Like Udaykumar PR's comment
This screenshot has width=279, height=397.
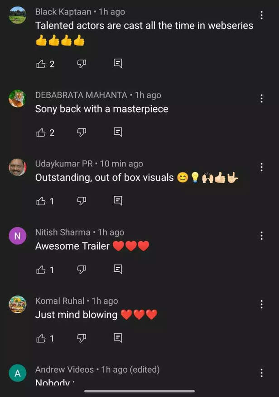(x=41, y=201)
